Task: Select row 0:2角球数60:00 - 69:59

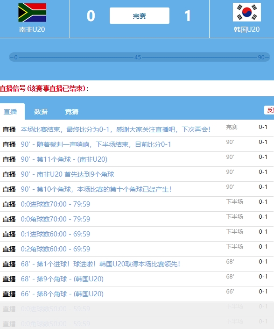Action: pyautogui.click(x=137, y=249)
